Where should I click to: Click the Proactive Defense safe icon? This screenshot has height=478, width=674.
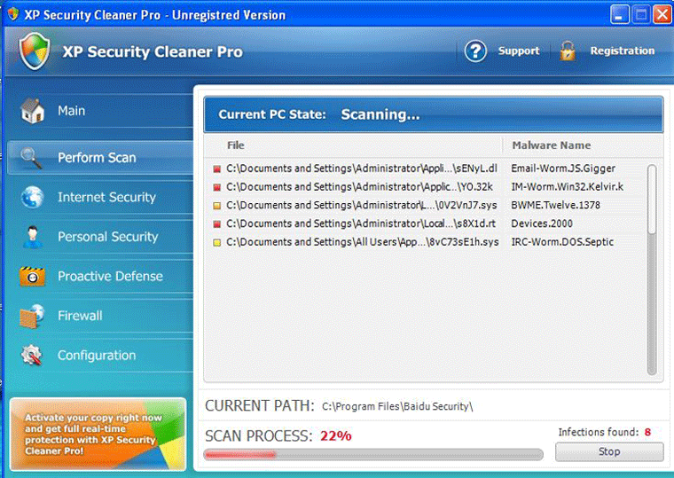pyautogui.click(x=32, y=277)
